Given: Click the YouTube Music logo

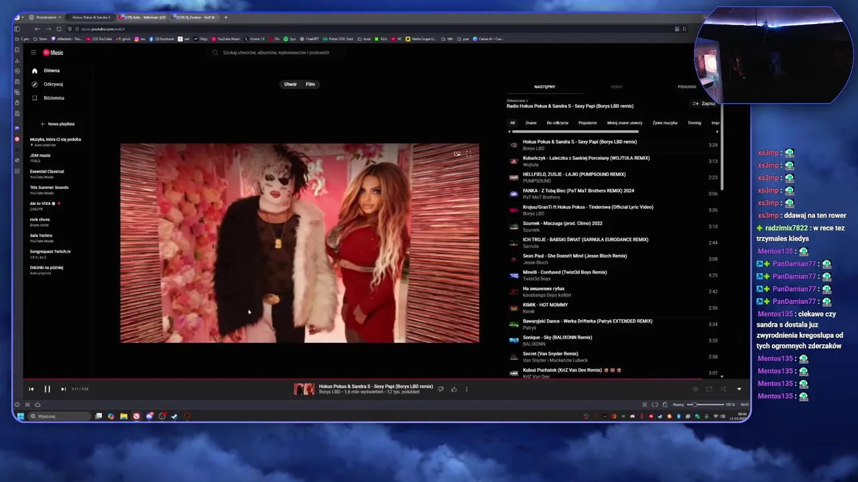Looking at the screenshot, I should tap(53, 52).
